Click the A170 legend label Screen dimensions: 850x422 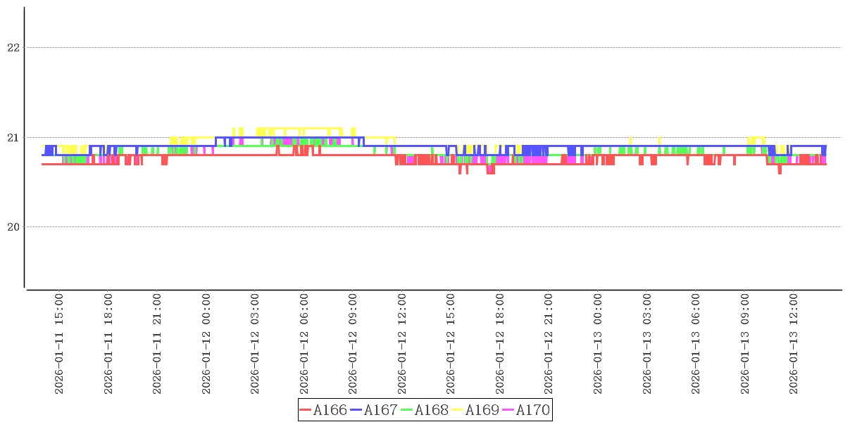pyautogui.click(x=532, y=410)
